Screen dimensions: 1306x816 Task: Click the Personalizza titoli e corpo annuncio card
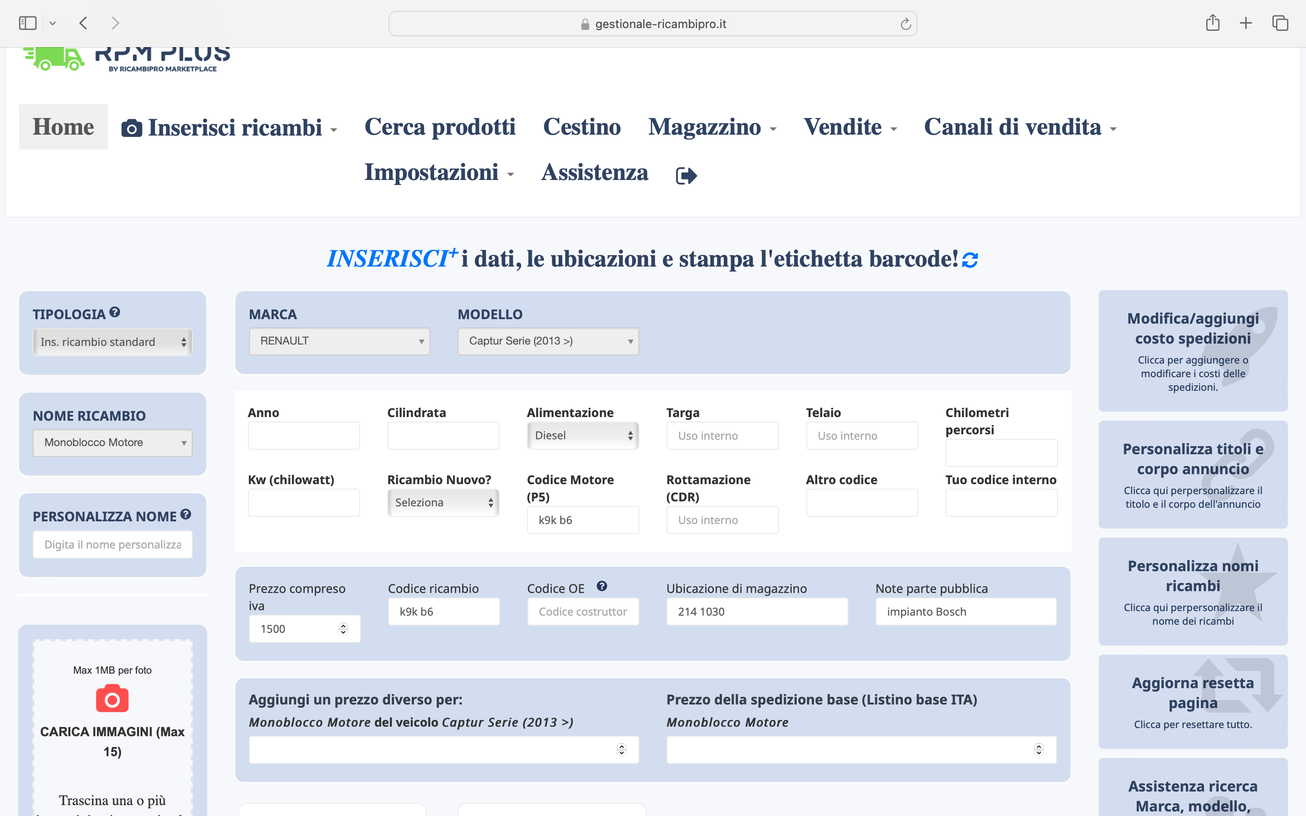1193,475
